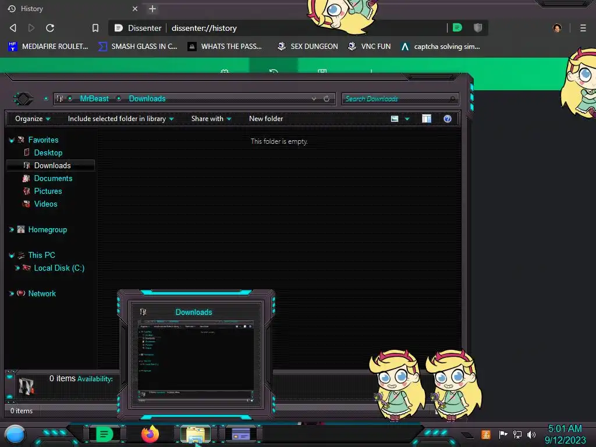
Task: Expand the Local Disk (C:) node
Action: (17, 268)
